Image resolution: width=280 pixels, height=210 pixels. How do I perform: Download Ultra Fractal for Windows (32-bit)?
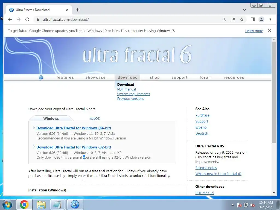[x=74, y=147]
